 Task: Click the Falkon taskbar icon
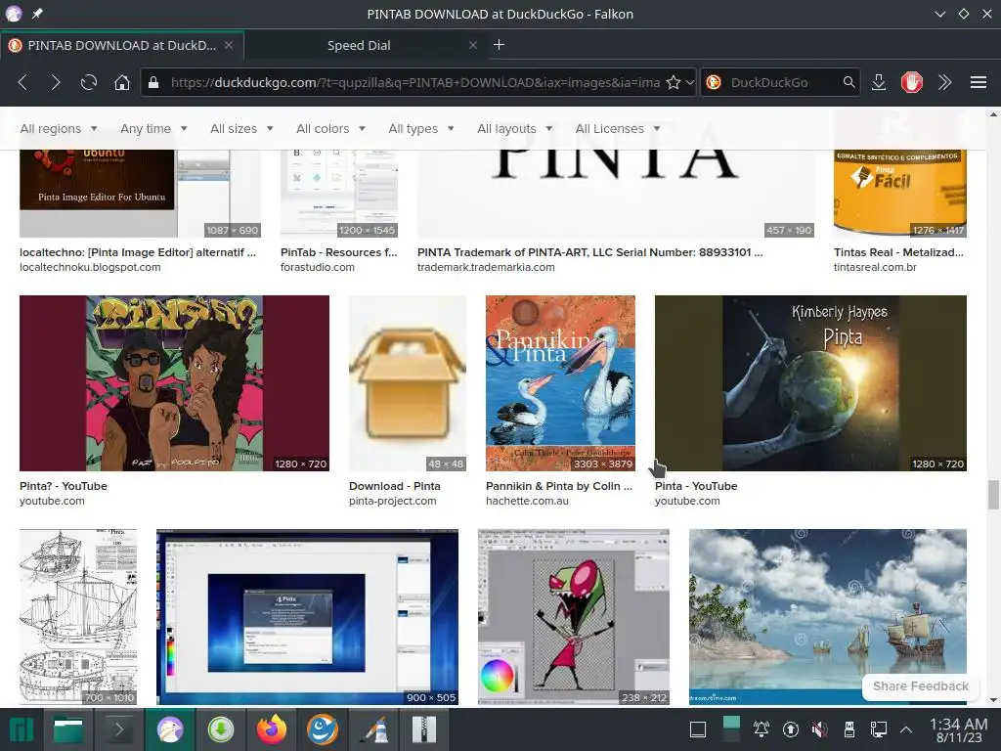point(170,729)
